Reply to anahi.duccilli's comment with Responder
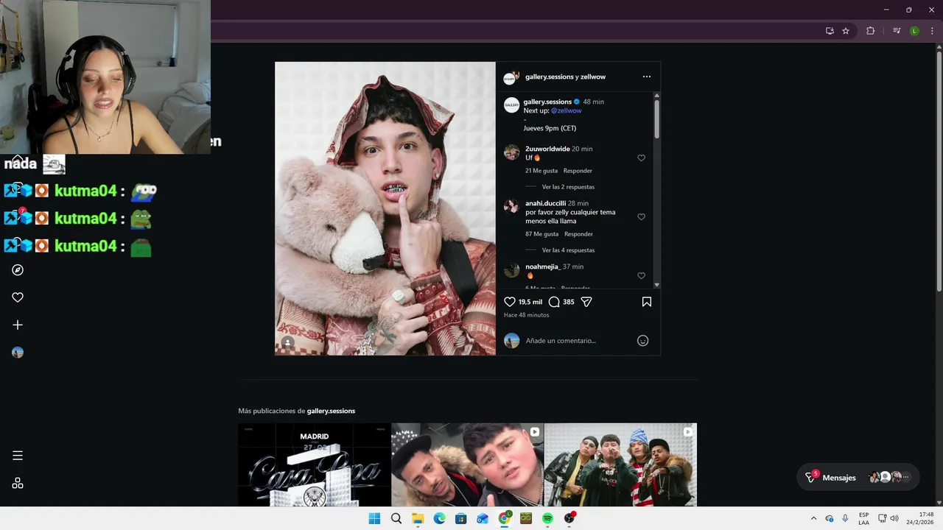Screen dimensions: 943x530 point(578,234)
